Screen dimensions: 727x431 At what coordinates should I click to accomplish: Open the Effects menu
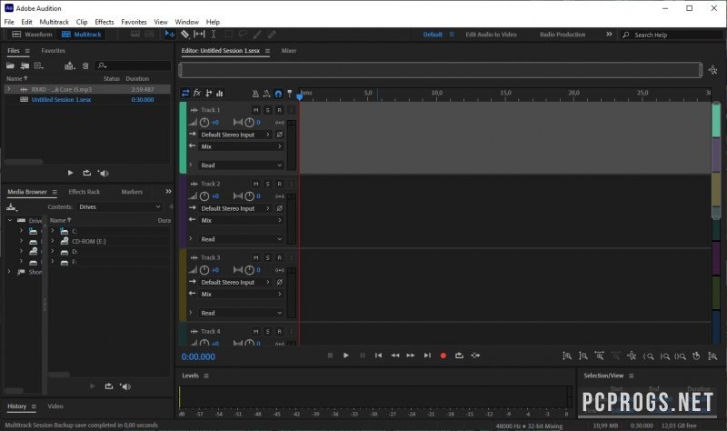tap(105, 22)
